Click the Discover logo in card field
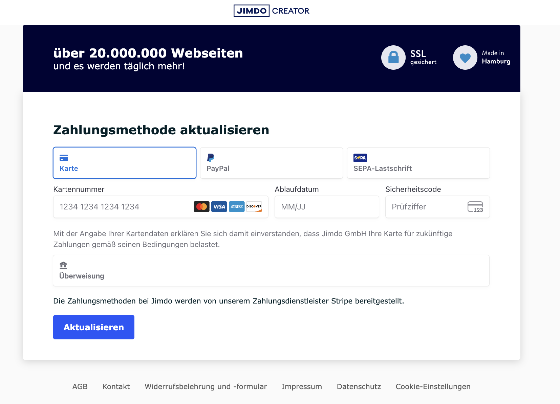The width and height of the screenshot is (560, 404). [254, 207]
